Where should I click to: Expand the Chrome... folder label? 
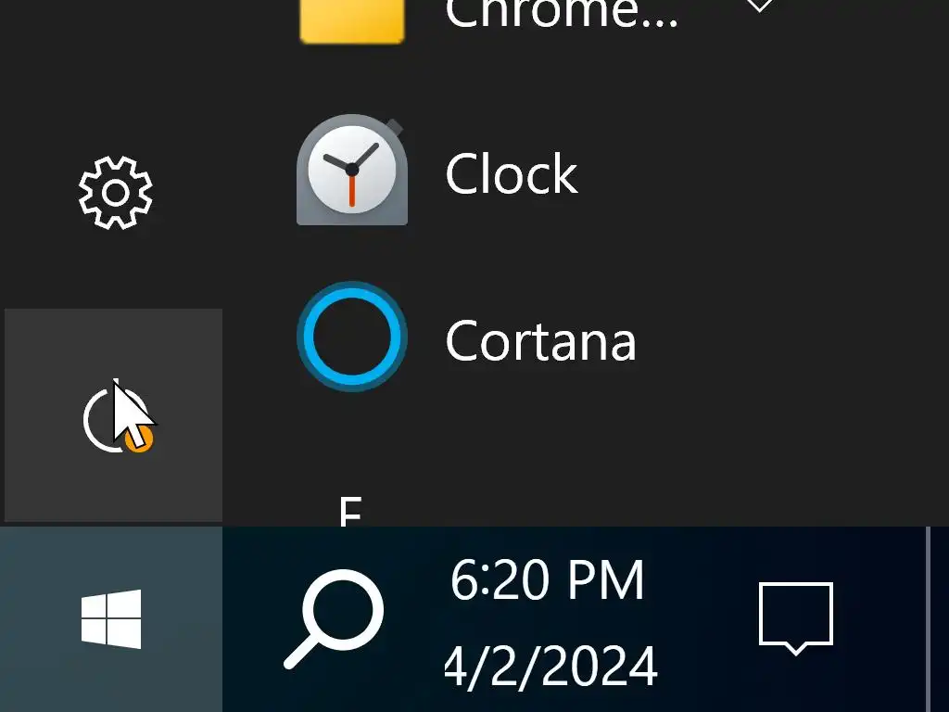tap(562, 13)
